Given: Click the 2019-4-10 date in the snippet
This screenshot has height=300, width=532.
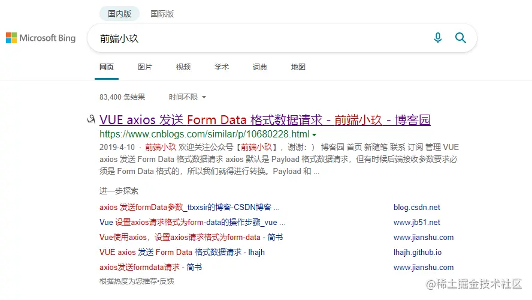Looking at the screenshot, I should (x=117, y=148).
